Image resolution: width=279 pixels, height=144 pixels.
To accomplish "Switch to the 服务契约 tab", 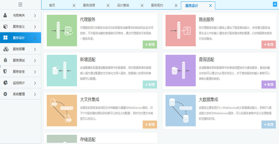I will click(x=157, y=5).
